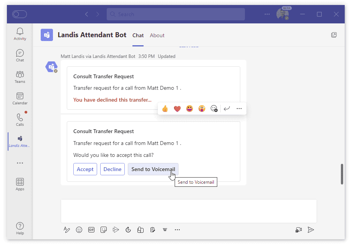This screenshot has height=247, width=352.
Task: Show more apps in left sidebar
Action: point(20,163)
